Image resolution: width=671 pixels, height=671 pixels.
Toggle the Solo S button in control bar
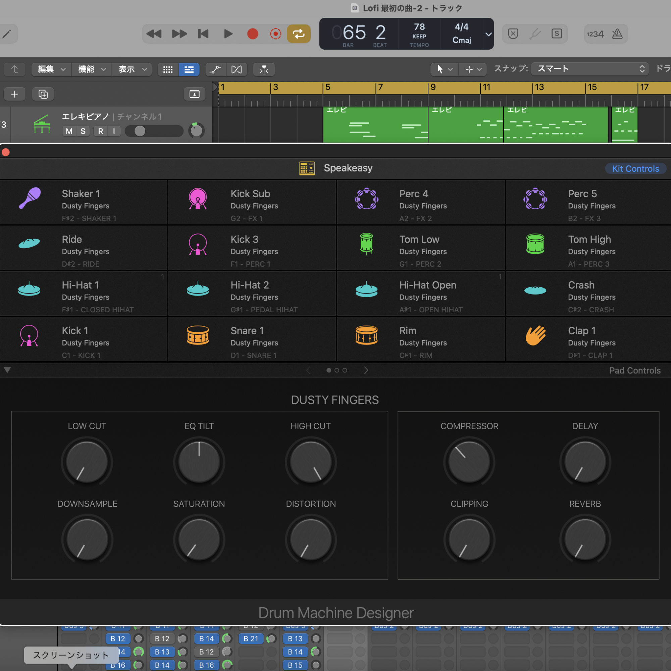coord(557,34)
